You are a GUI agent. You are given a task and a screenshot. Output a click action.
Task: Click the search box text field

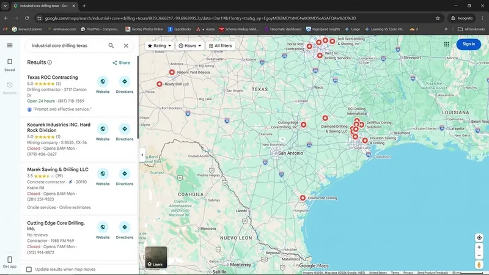pyautogui.click(x=68, y=45)
